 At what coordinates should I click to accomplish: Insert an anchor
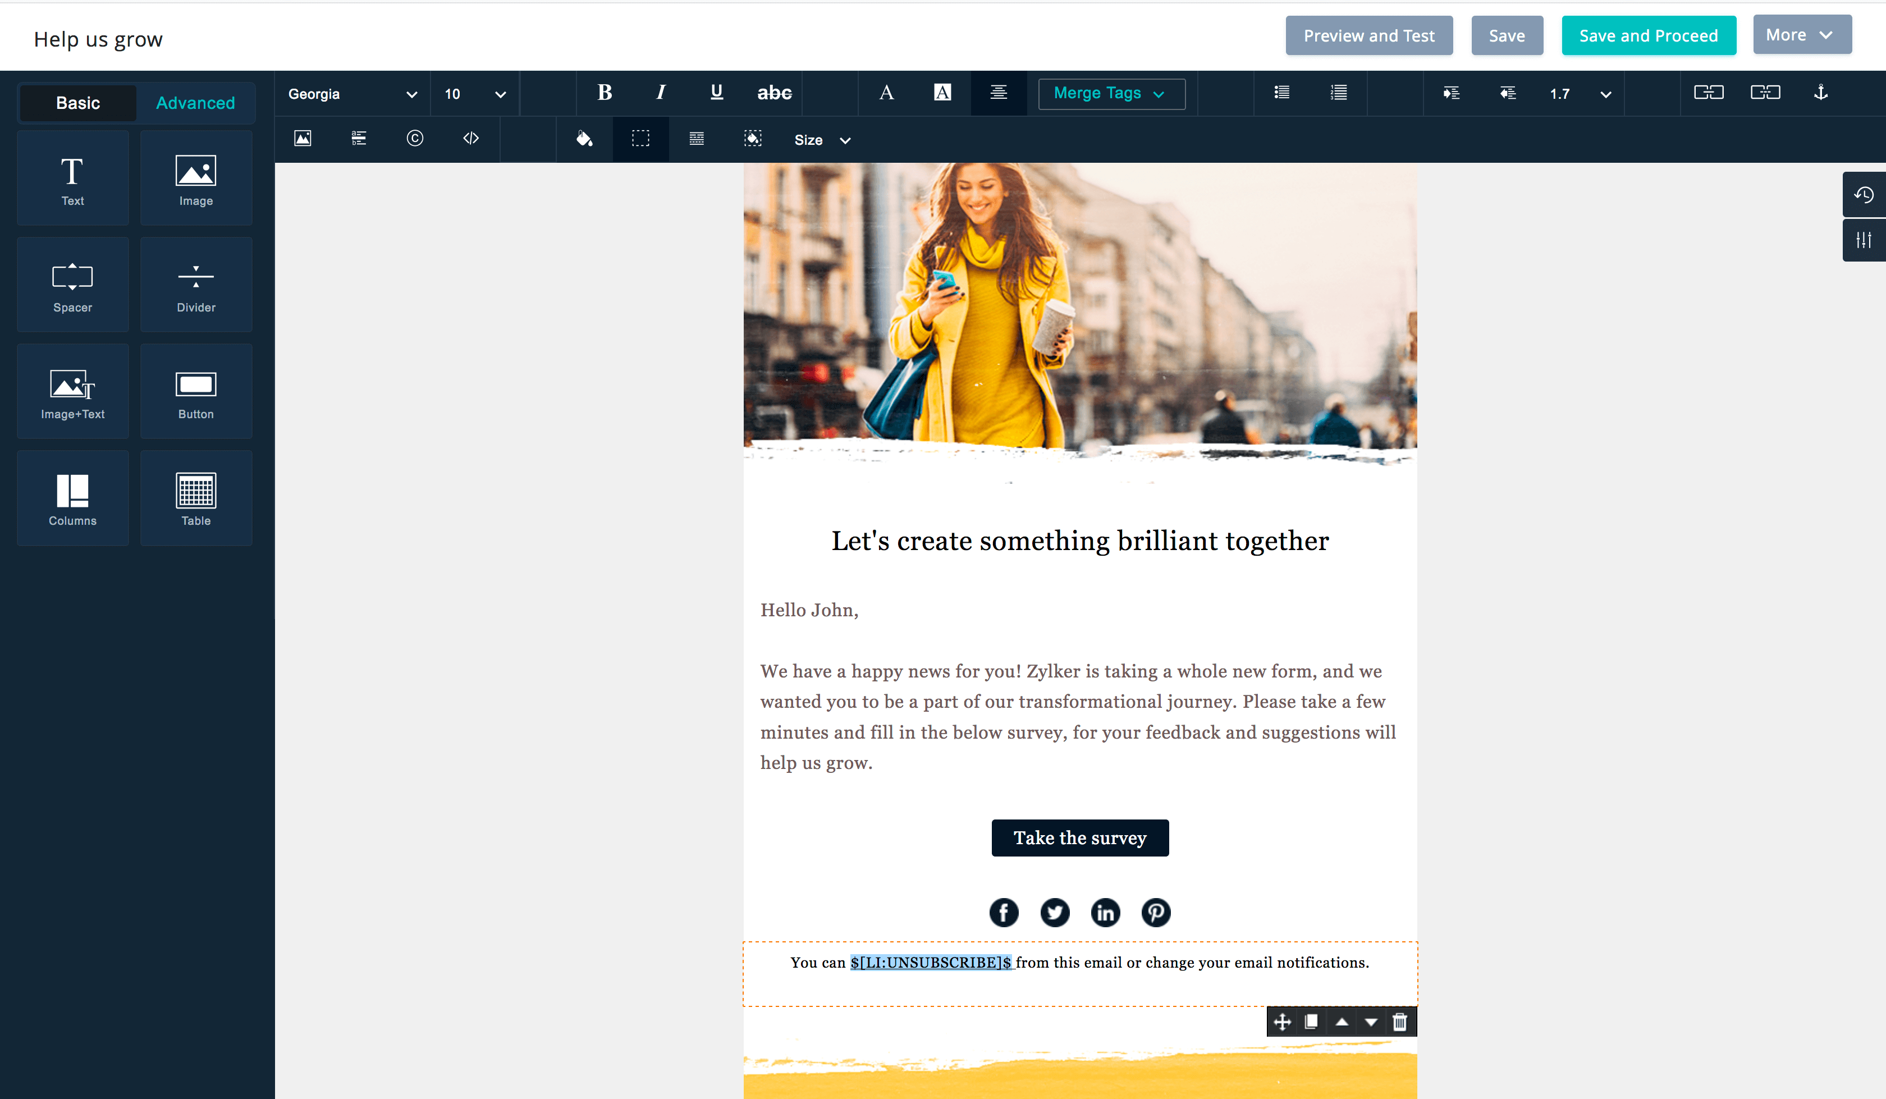(x=1821, y=93)
